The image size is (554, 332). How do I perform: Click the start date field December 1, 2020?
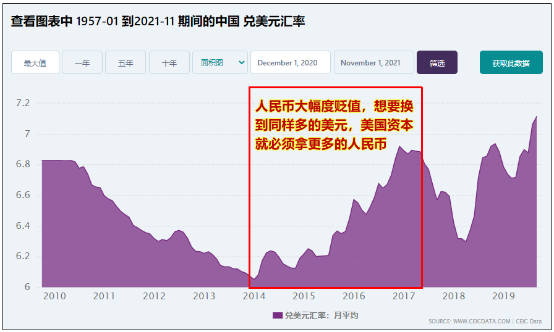tap(291, 63)
